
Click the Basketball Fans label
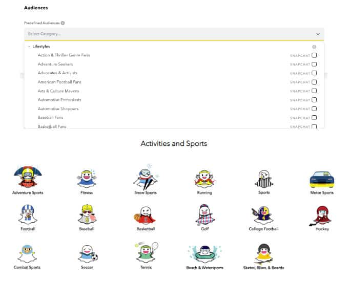point(52,126)
